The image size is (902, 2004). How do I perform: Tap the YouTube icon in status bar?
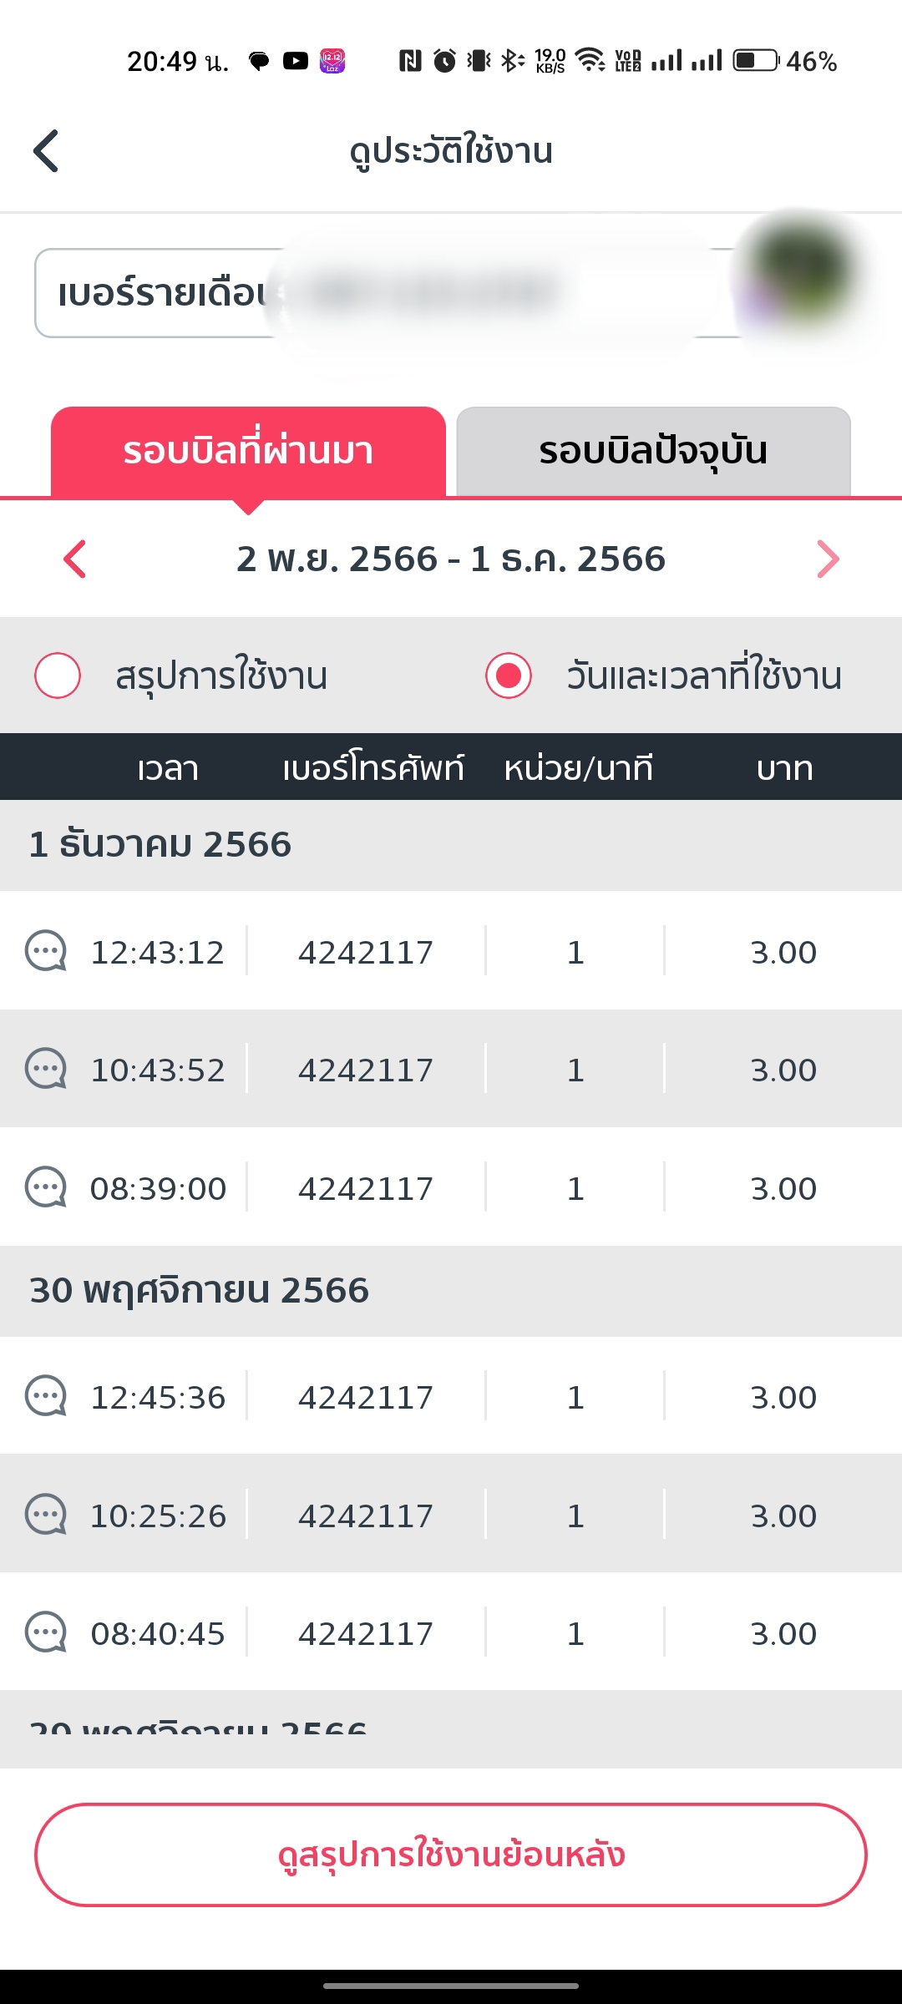(296, 61)
